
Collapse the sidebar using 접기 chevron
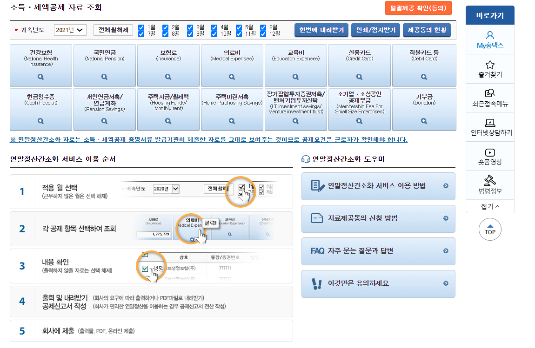[x=489, y=207]
